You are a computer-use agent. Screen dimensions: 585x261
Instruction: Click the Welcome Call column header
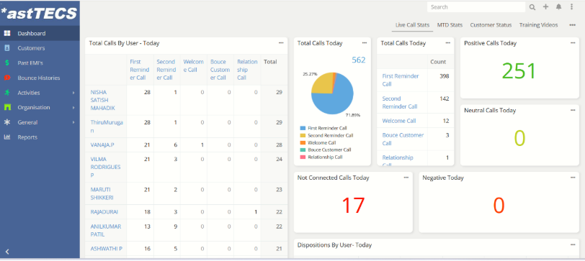point(193,65)
